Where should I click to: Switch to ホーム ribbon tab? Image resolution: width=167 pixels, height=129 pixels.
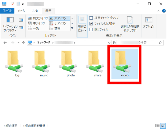[x=21, y=11]
